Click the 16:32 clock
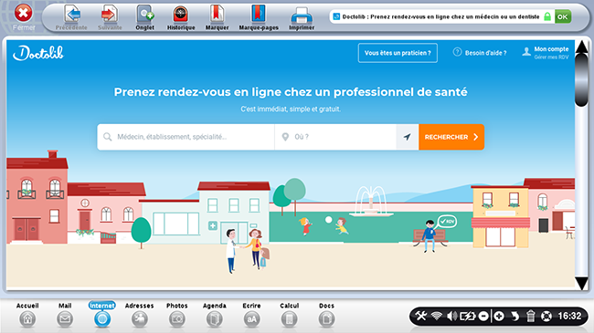This screenshot has height=333, width=594. click(569, 316)
